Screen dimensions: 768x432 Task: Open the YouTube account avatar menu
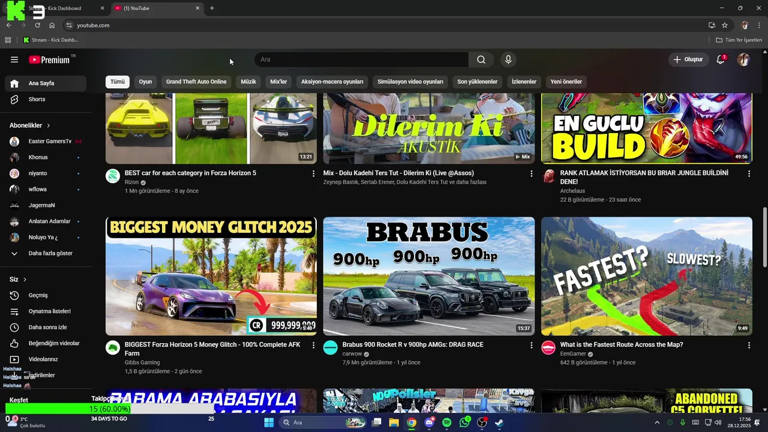743,59
